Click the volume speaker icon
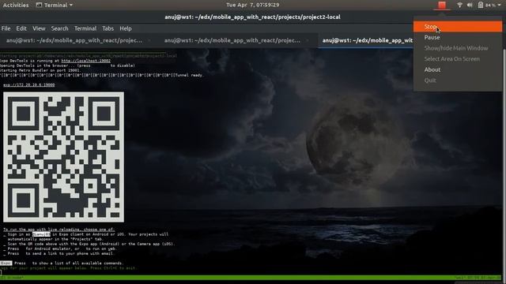Viewport: 506px width, 284px height. [x=470, y=5]
